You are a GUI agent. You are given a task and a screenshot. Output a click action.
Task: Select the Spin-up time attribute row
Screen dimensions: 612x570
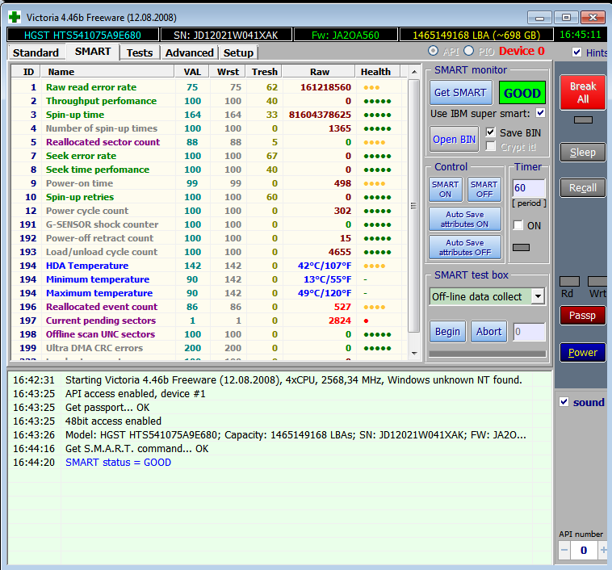point(209,115)
